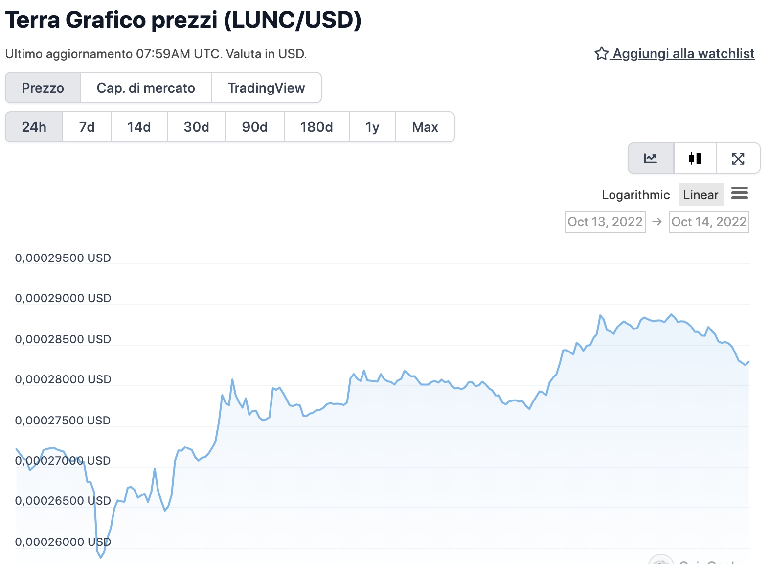This screenshot has height=564, width=769.
Task: Open chart hamburger menu icon
Action: click(x=739, y=193)
